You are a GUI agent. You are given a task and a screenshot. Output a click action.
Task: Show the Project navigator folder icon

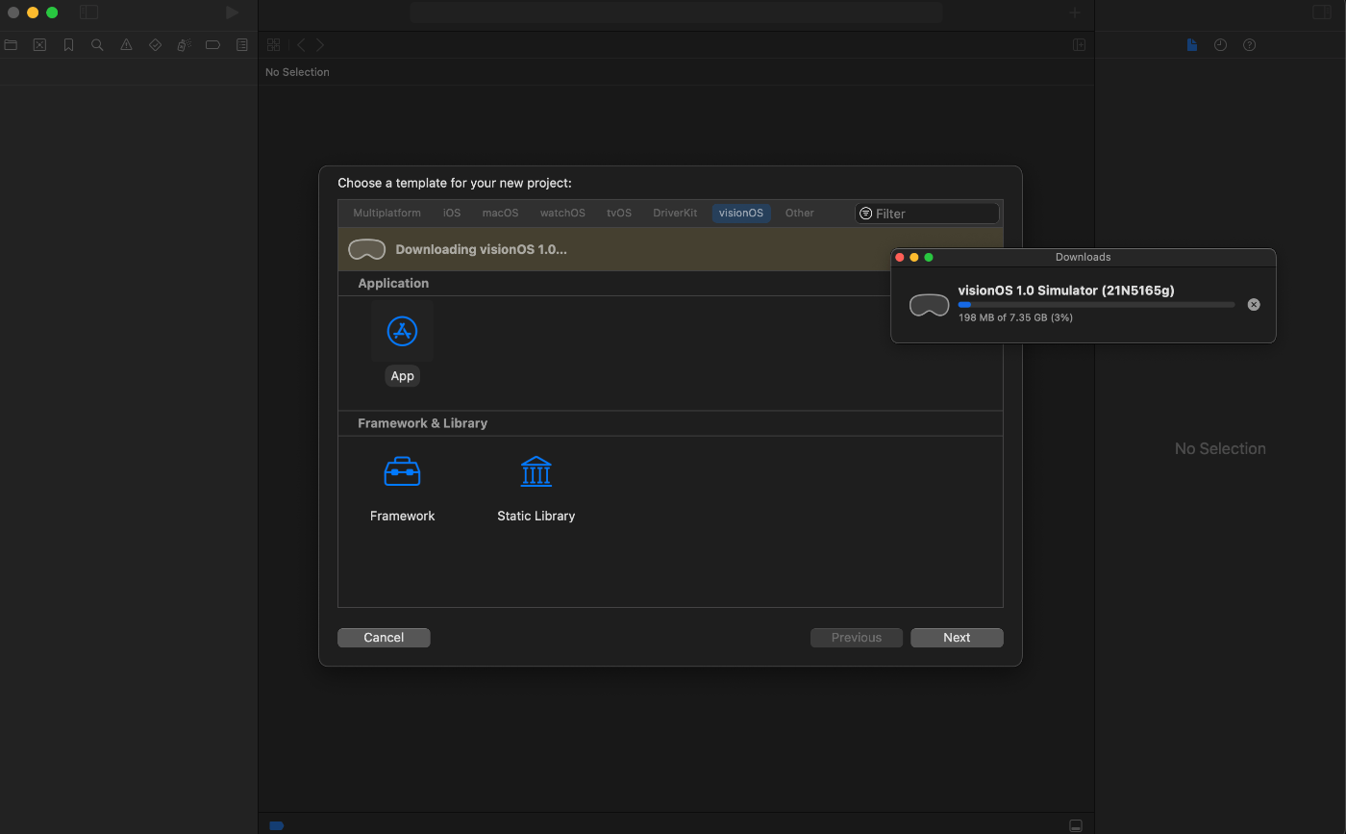tap(11, 45)
